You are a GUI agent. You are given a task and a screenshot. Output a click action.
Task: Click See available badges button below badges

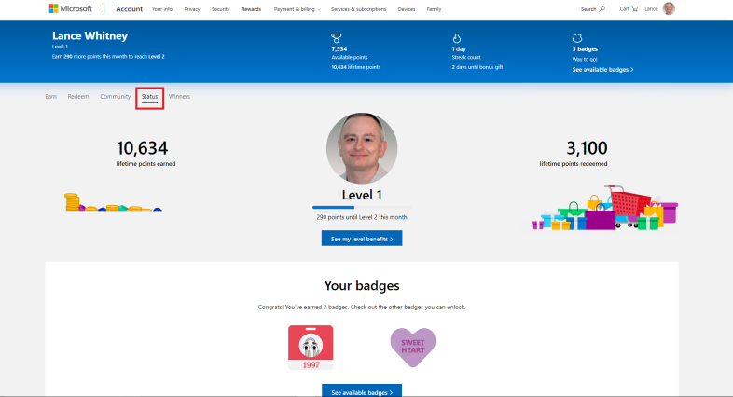362,390
